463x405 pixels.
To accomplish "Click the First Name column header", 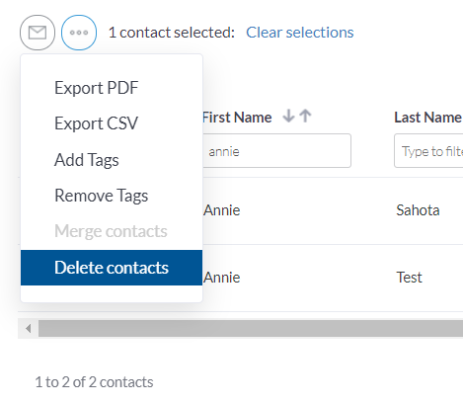I will pos(237,118).
